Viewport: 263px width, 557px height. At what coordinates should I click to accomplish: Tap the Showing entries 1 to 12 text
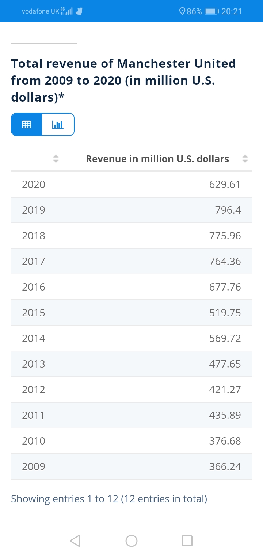pyautogui.click(x=109, y=499)
